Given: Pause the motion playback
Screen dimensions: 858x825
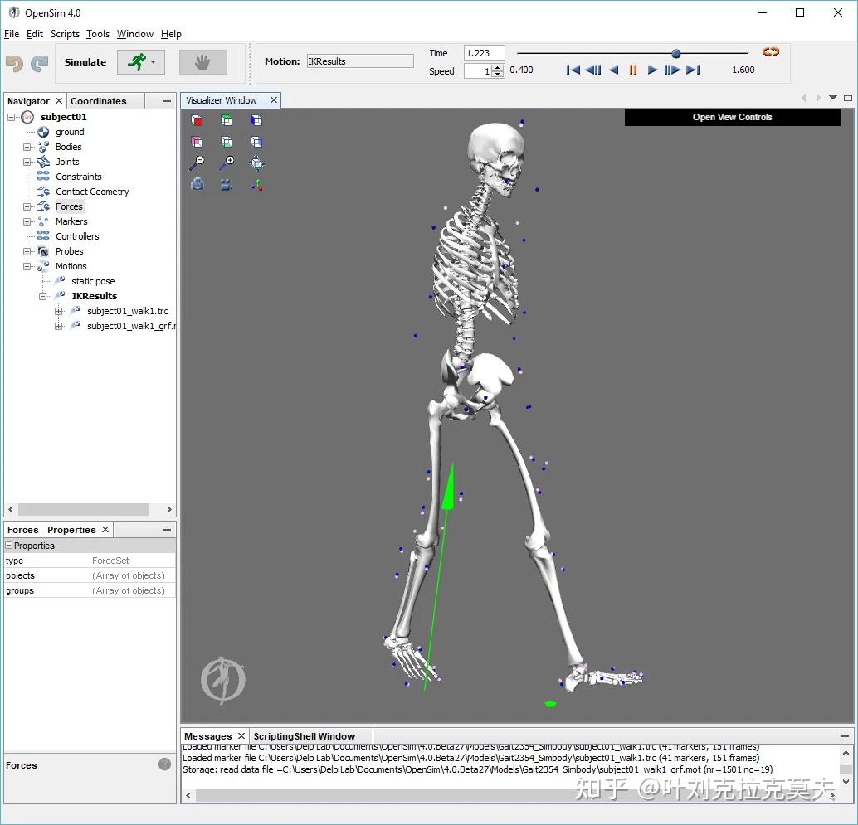Looking at the screenshot, I should point(632,70).
